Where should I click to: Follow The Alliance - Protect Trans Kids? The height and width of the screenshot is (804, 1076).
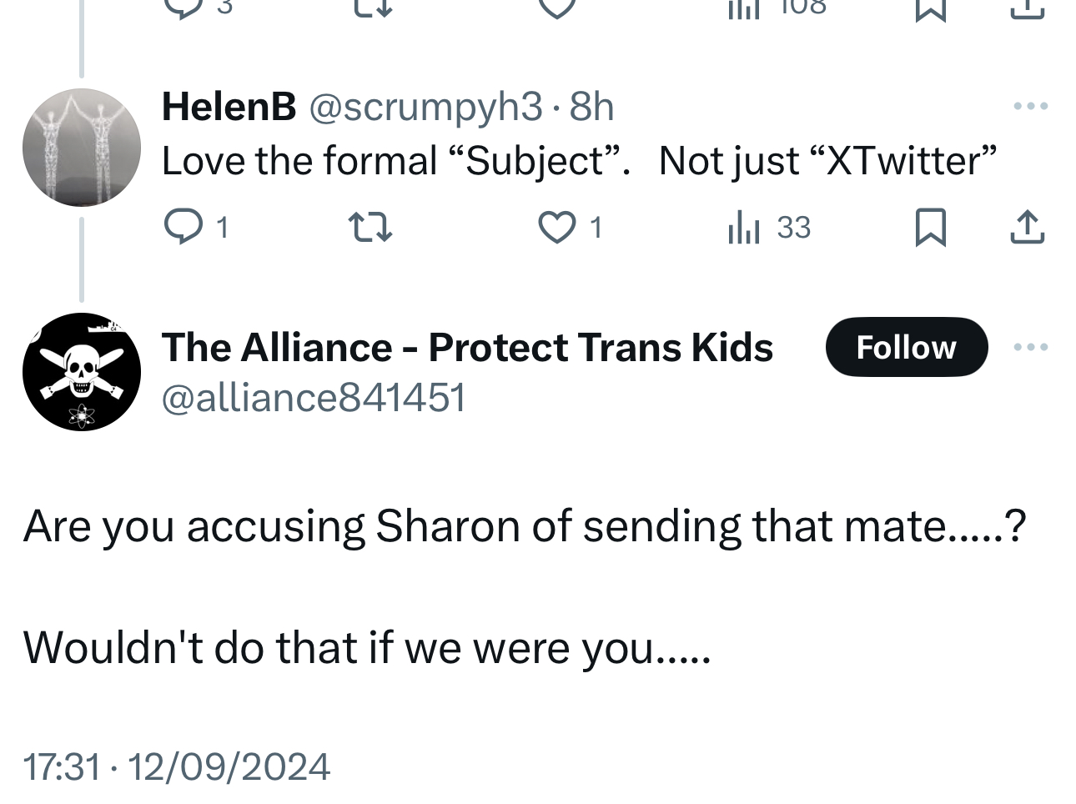906,347
